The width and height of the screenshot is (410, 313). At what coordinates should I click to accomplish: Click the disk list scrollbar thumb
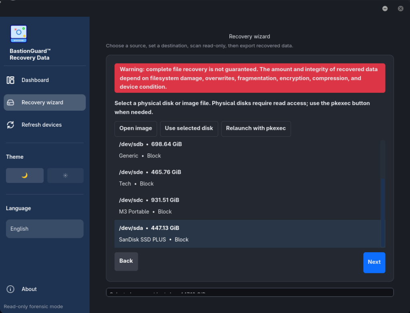pos(383,213)
